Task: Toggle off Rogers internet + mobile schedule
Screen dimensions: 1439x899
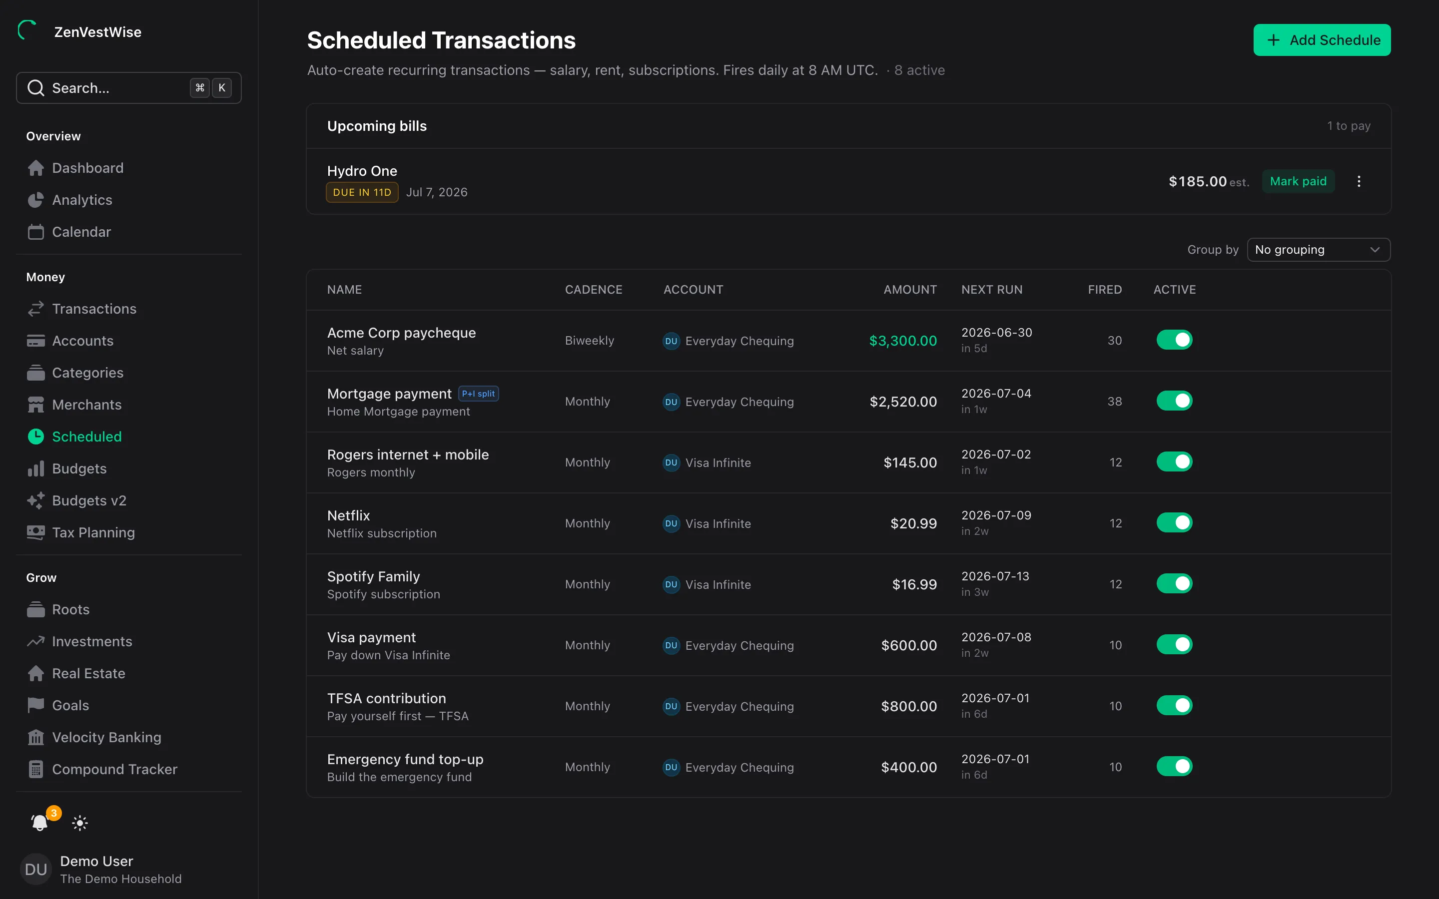Action: tap(1174, 462)
